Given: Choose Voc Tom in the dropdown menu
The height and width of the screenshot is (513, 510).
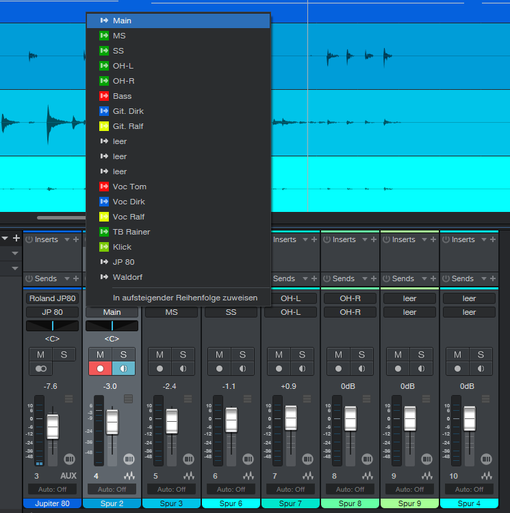Looking at the screenshot, I should click(129, 187).
